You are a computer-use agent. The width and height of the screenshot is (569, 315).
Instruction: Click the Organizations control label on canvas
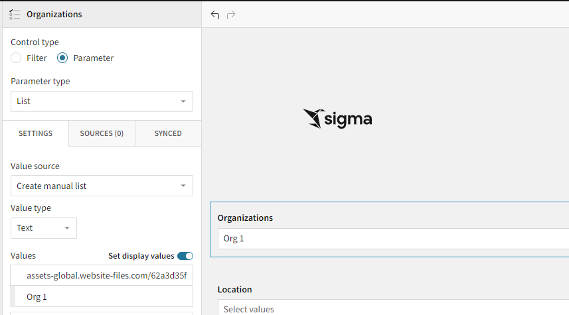[x=245, y=218]
